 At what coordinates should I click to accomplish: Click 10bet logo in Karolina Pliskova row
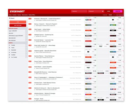113,57
